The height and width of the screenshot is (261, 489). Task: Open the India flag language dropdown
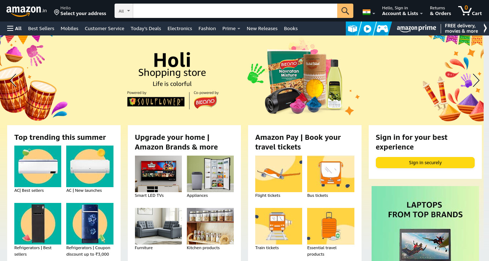click(369, 12)
